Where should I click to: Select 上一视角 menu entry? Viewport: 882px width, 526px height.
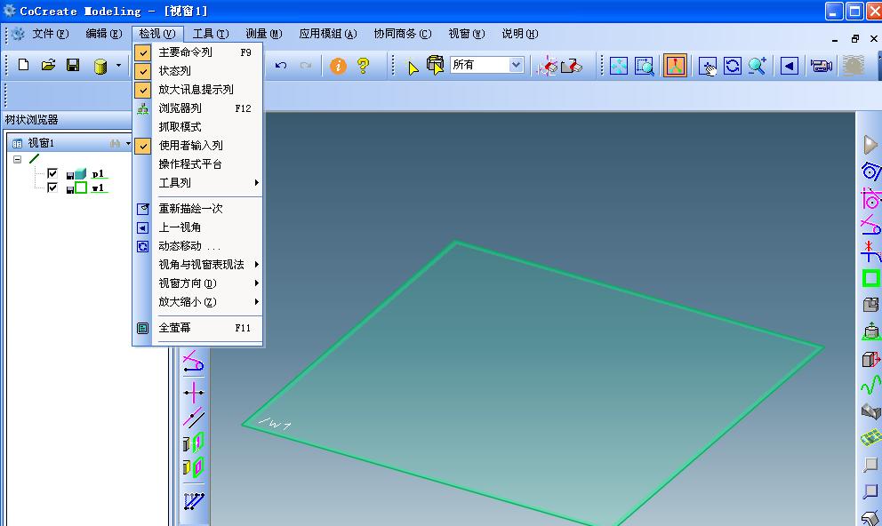point(198,227)
